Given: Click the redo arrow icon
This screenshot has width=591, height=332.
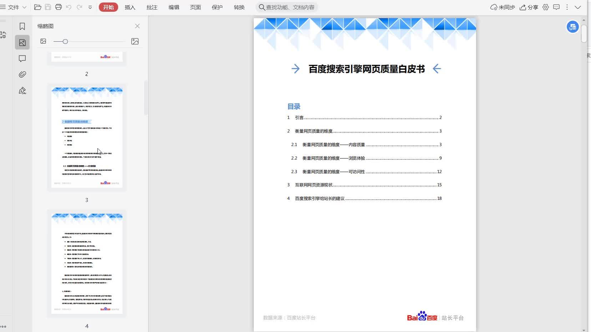Looking at the screenshot, I should pos(79,7).
